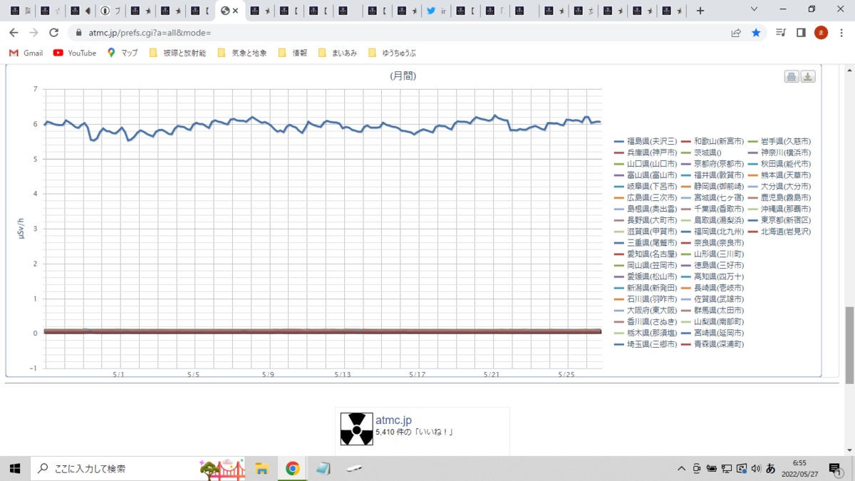The width and height of the screenshot is (855, 481).
Task: Show hidden system tray icons
Action: click(x=682, y=469)
